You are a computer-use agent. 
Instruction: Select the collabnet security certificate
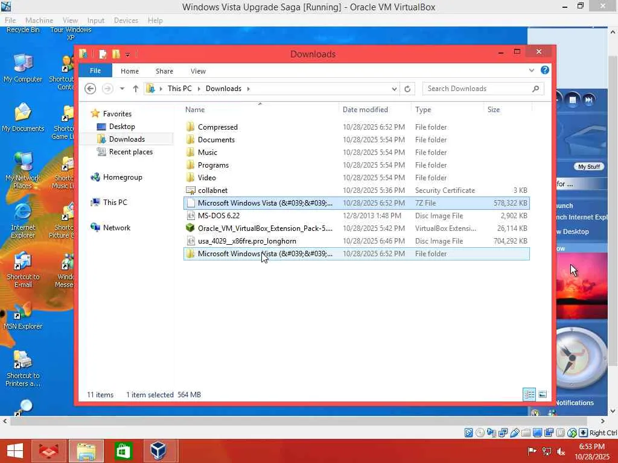click(x=356, y=191)
